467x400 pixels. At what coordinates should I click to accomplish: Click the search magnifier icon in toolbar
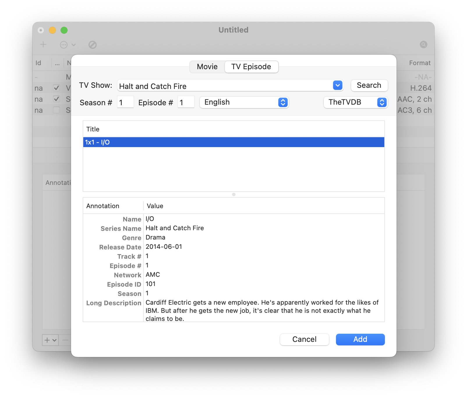424,44
